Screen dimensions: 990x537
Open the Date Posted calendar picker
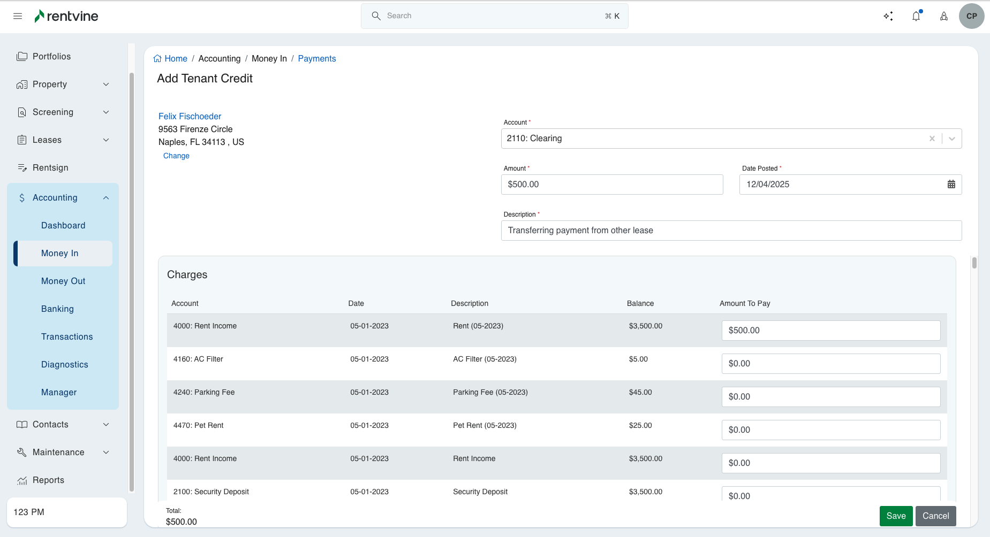pos(951,185)
